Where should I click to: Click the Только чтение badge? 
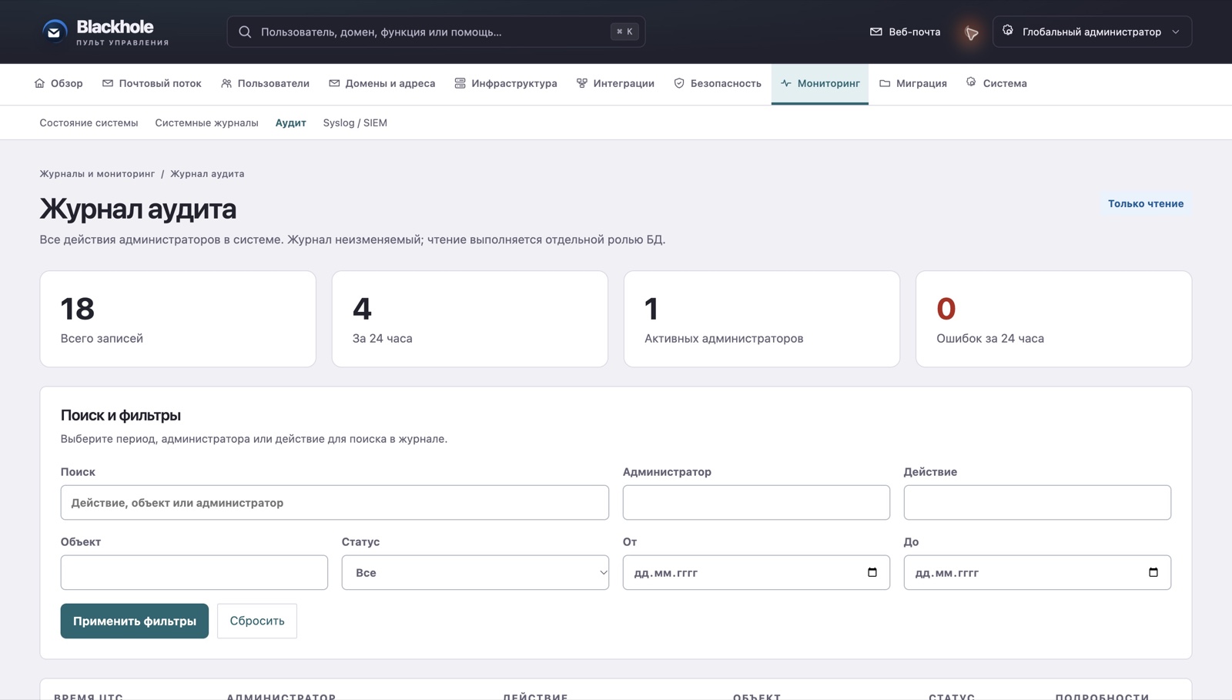pyautogui.click(x=1146, y=203)
